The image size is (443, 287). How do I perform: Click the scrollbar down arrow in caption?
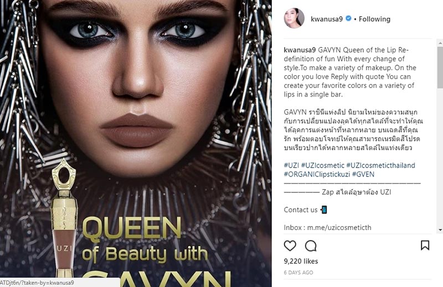click(x=440, y=230)
